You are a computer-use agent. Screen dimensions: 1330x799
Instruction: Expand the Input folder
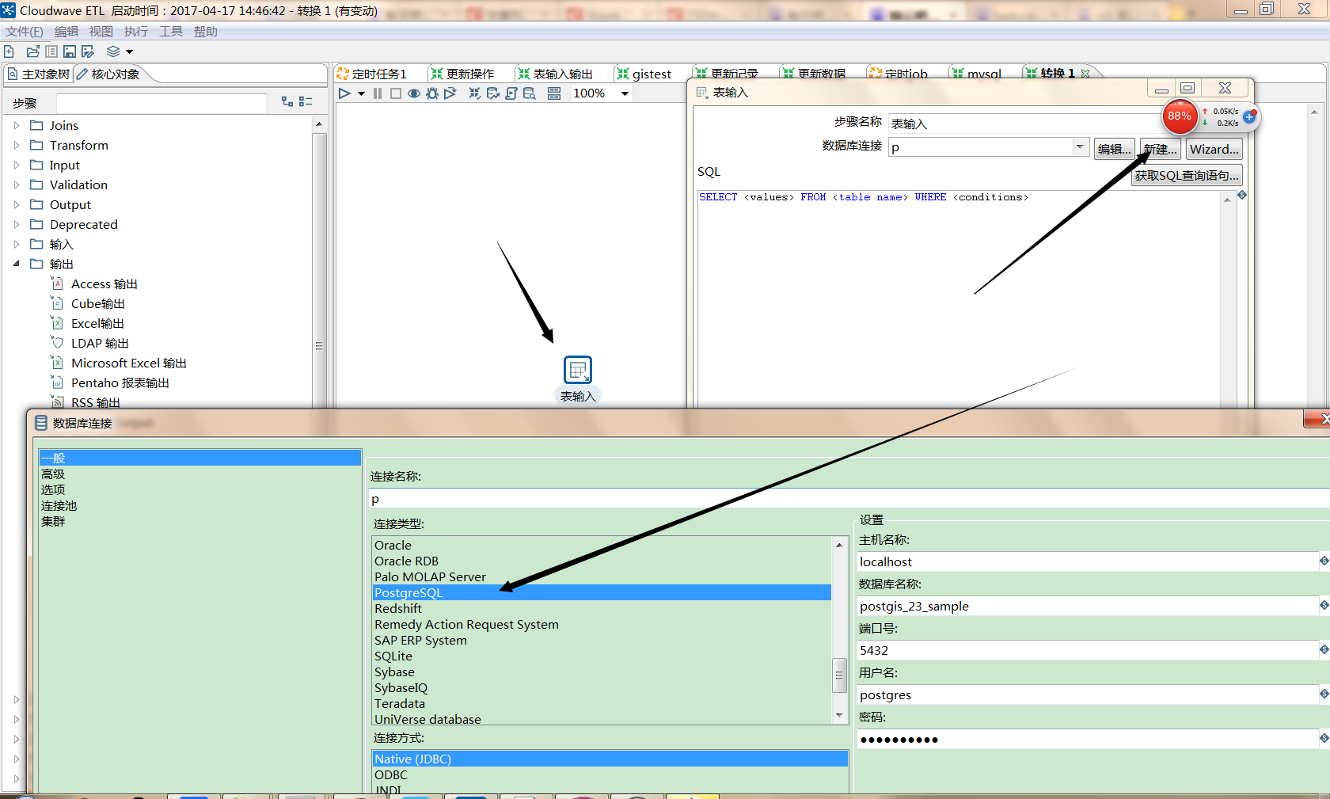point(17,165)
